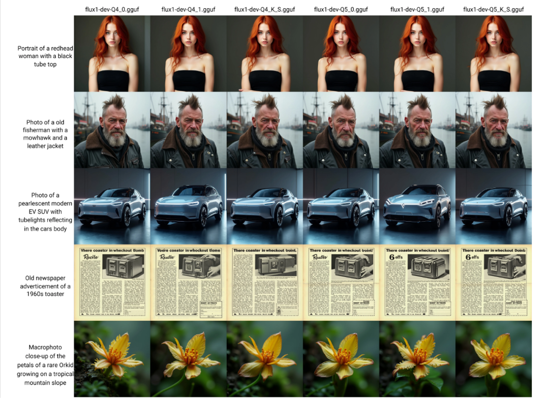Open the redhead portrait in the Q4_1 column

(x=189, y=53)
